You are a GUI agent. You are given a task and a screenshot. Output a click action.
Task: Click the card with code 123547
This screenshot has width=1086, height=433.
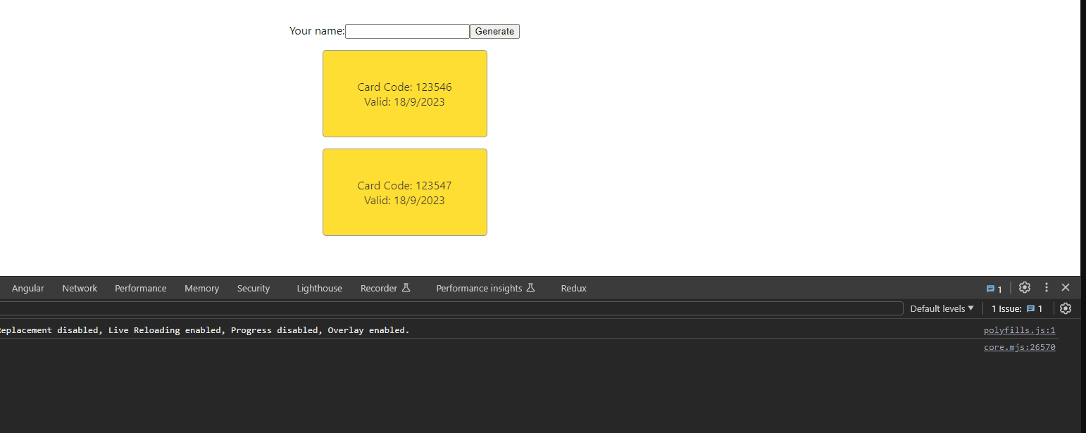pos(404,192)
